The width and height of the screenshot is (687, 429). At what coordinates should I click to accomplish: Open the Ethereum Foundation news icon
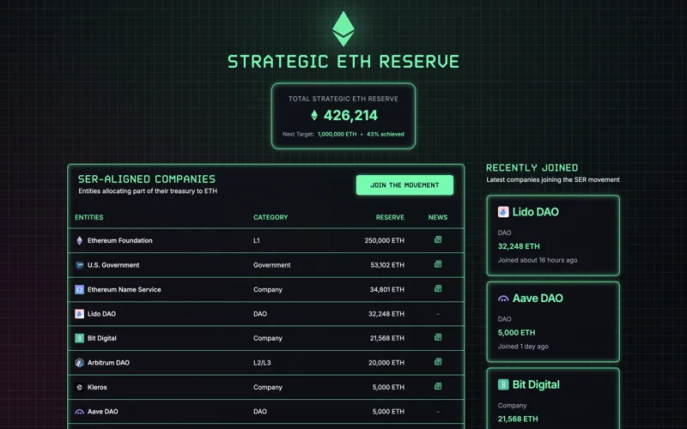pyautogui.click(x=438, y=239)
